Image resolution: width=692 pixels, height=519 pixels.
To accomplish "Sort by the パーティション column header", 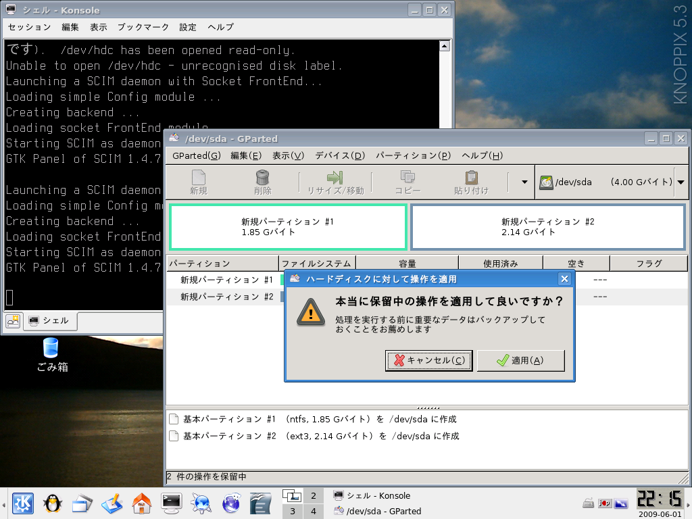I will (x=222, y=264).
